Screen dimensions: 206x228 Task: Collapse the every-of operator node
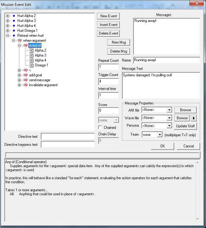coord(19,45)
